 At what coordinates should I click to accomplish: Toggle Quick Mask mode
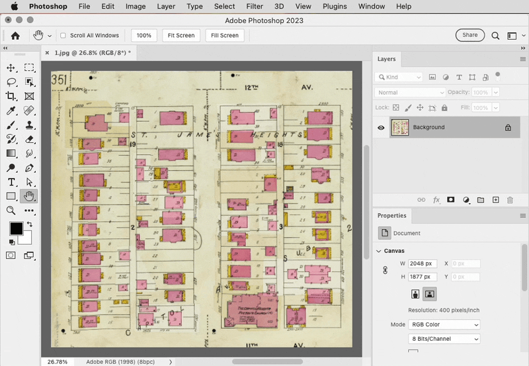(11, 255)
